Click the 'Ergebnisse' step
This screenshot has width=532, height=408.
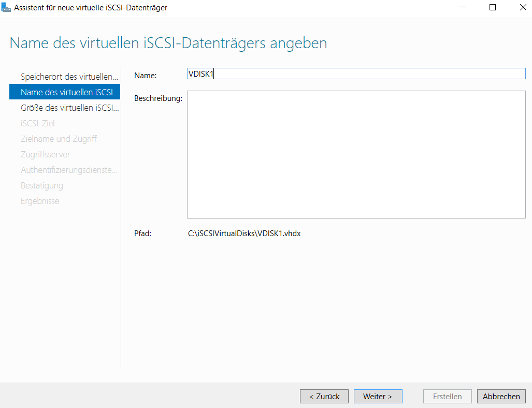point(40,201)
